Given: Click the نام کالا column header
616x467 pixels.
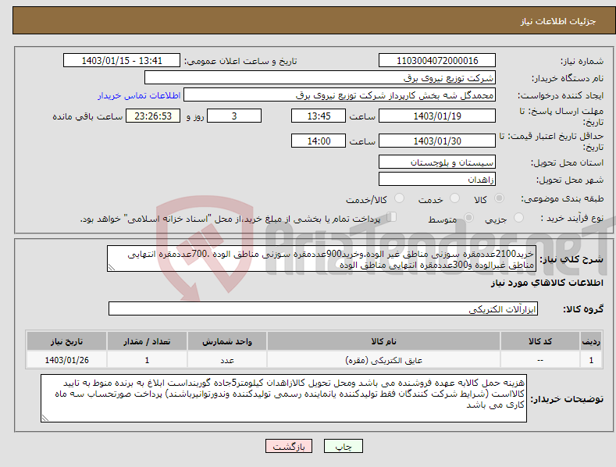Looking at the screenshot, I should tap(383, 341).
